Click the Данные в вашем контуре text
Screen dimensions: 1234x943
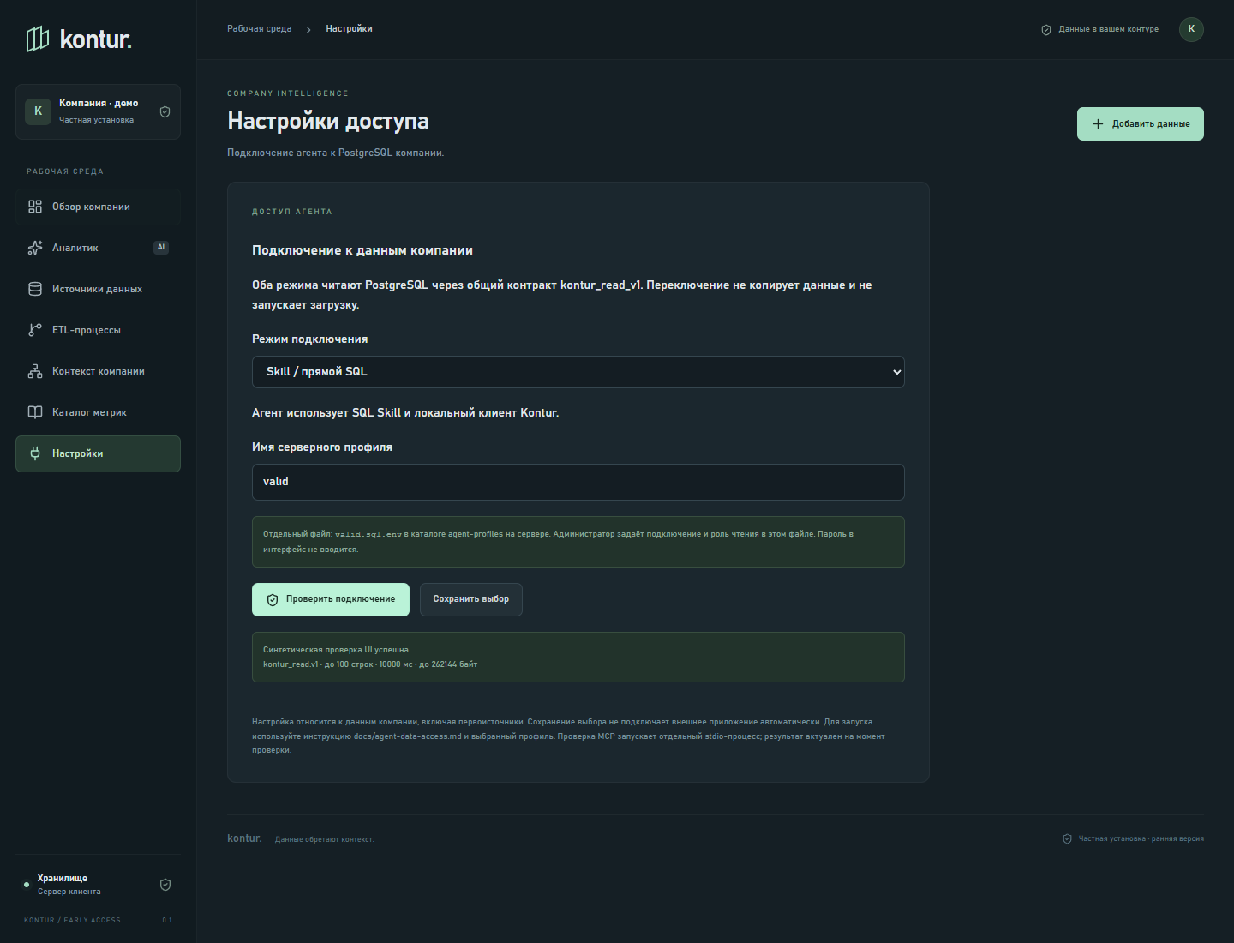tap(1108, 29)
